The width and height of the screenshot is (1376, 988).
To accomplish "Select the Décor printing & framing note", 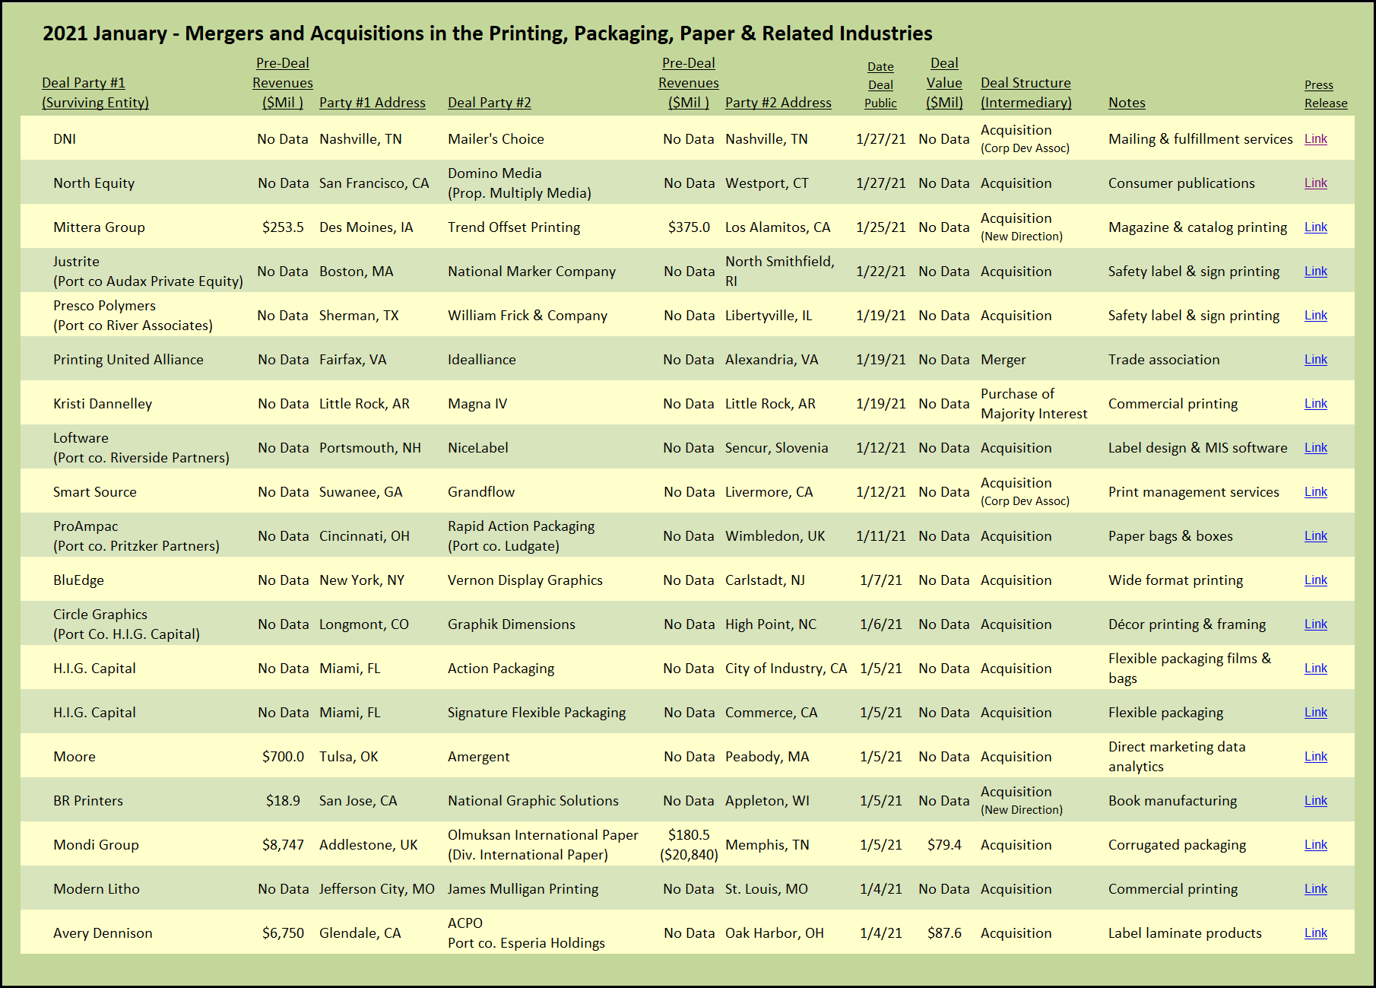I will [x=1187, y=624].
